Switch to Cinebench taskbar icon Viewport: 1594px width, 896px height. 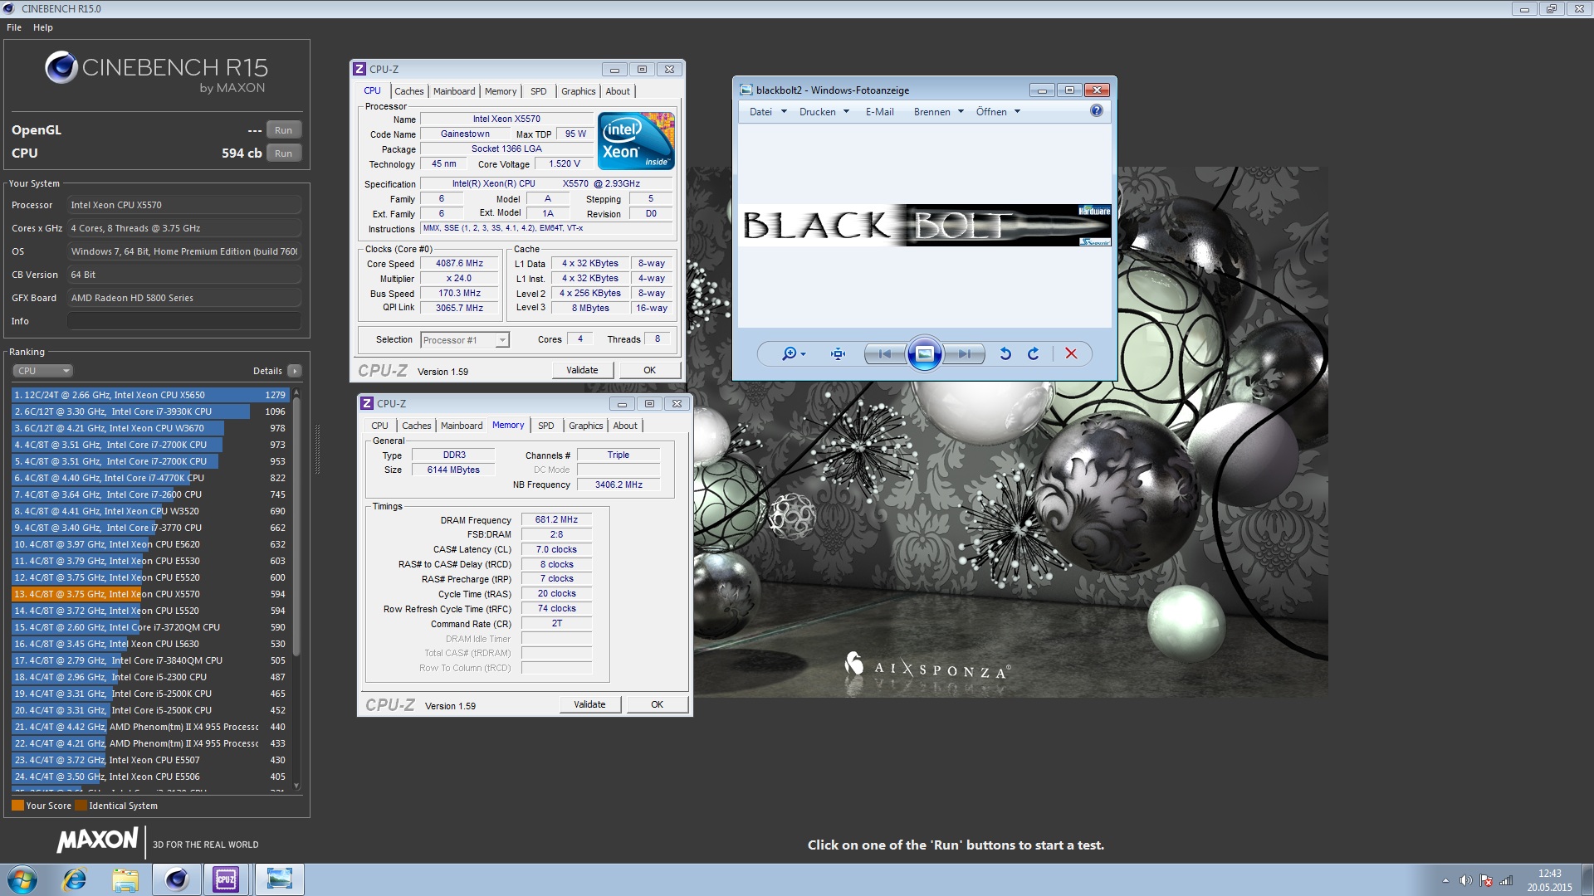[176, 879]
